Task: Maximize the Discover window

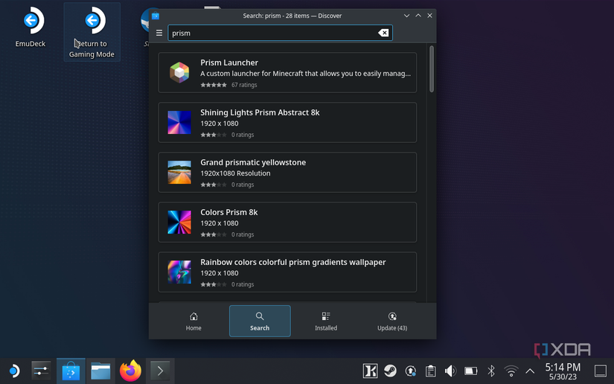Action: 418,16
